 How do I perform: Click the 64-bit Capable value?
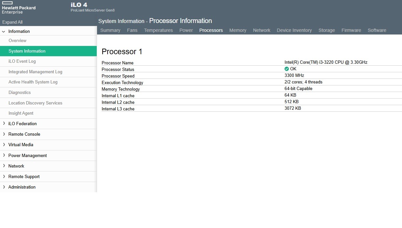coord(298,89)
